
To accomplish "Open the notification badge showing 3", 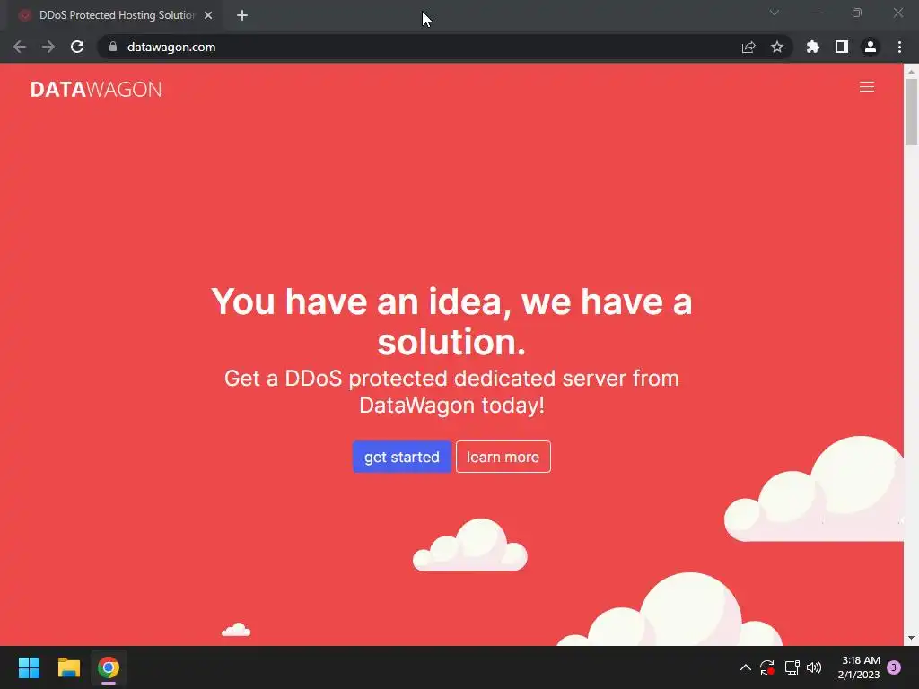I will (x=894, y=667).
